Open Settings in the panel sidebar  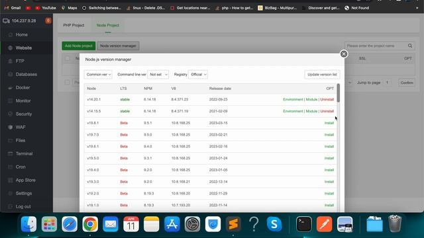point(24,193)
